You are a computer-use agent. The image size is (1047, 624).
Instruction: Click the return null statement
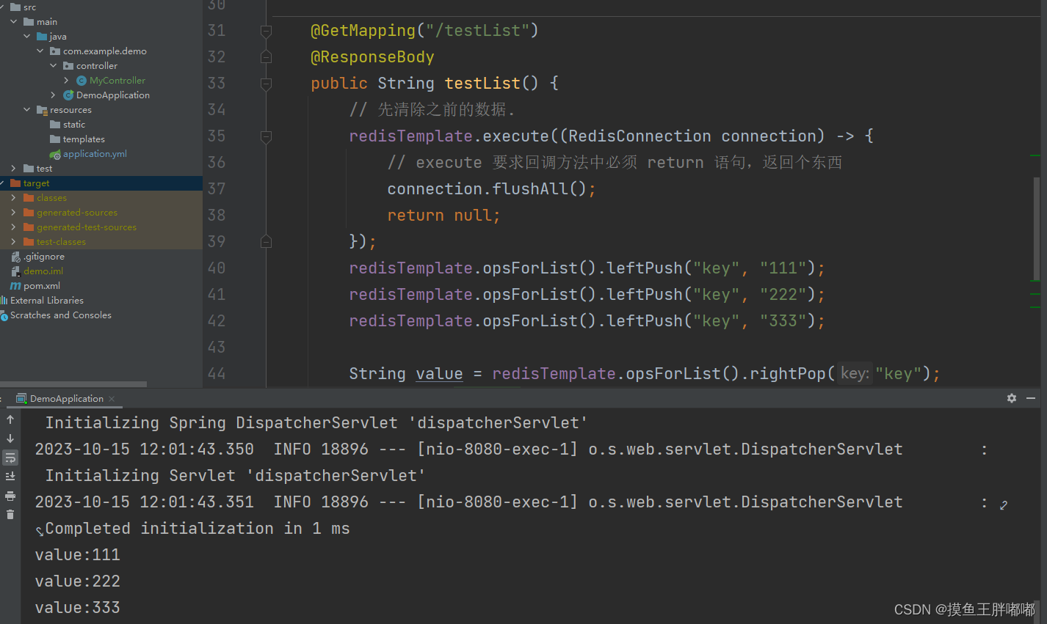pos(443,216)
